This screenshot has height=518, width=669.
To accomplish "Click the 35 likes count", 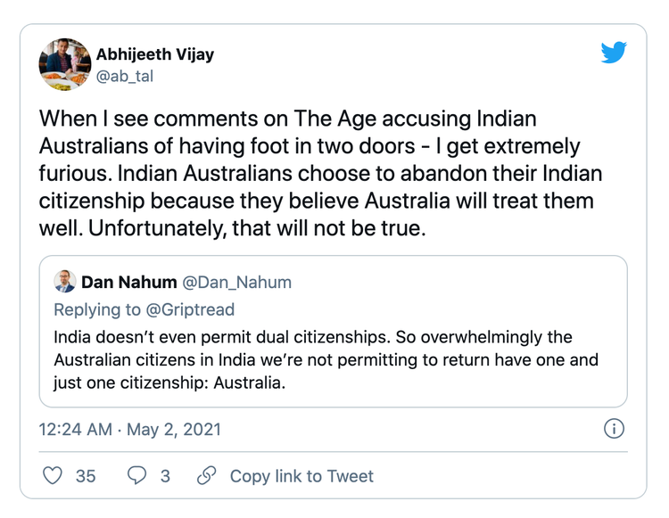I will [x=86, y=476].
